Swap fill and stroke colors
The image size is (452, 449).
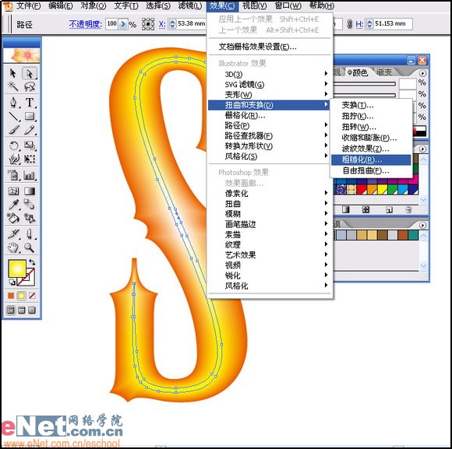click(32, 262)
